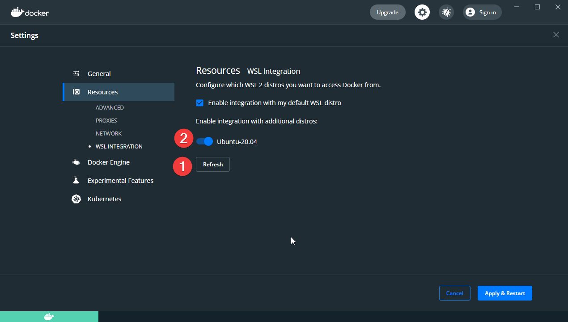Minimize the Docker Desktop window
This screenshot has height=322, width=568.
click(x=517, y=7)
